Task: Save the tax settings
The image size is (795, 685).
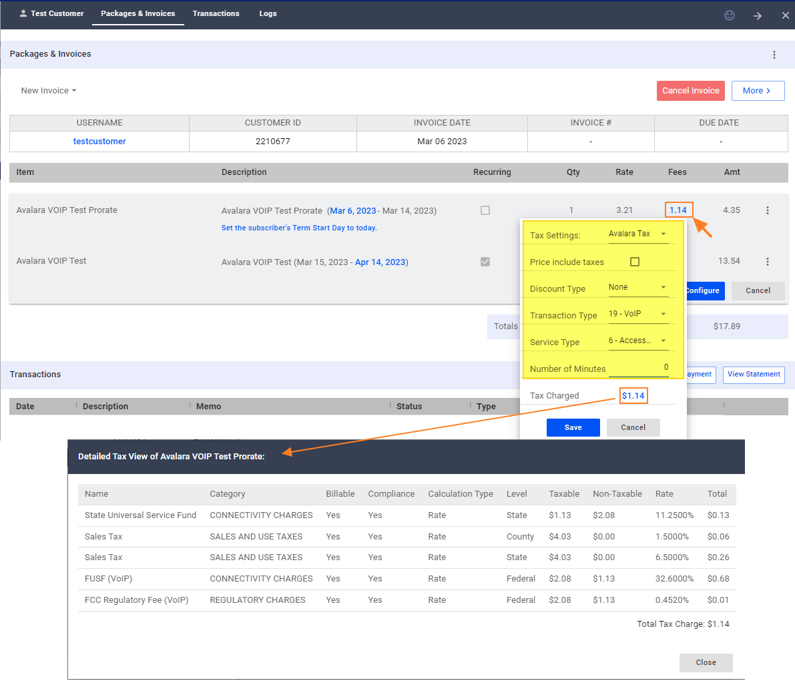Action: [573, 427]
